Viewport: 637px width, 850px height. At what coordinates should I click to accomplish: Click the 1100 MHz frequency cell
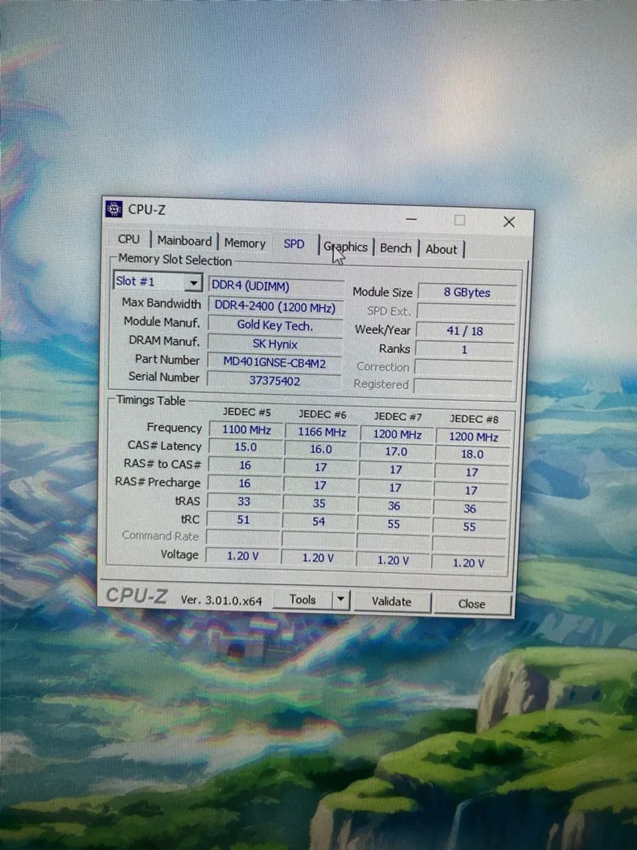[x=246, y=430]
